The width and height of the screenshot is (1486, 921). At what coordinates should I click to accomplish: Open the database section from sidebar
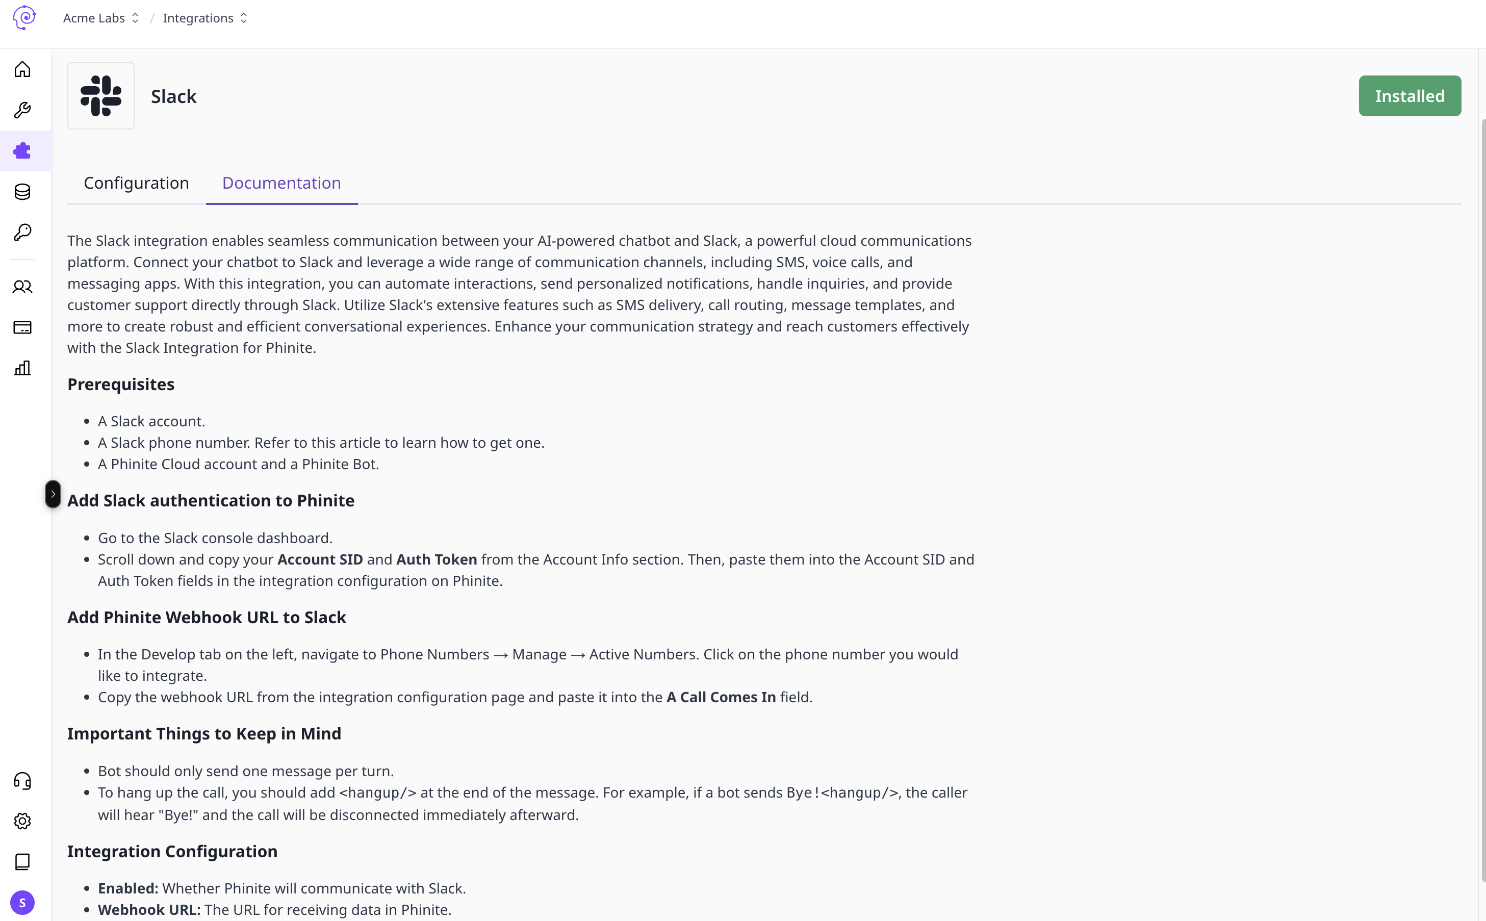(22, 191)
